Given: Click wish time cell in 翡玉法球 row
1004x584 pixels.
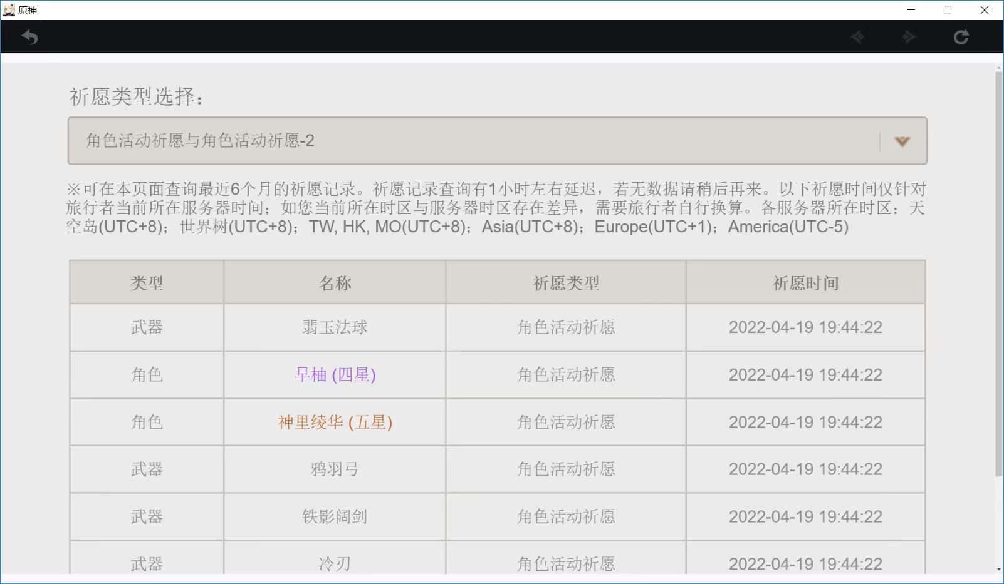Looking at the screenshot, I should [805, 327].
